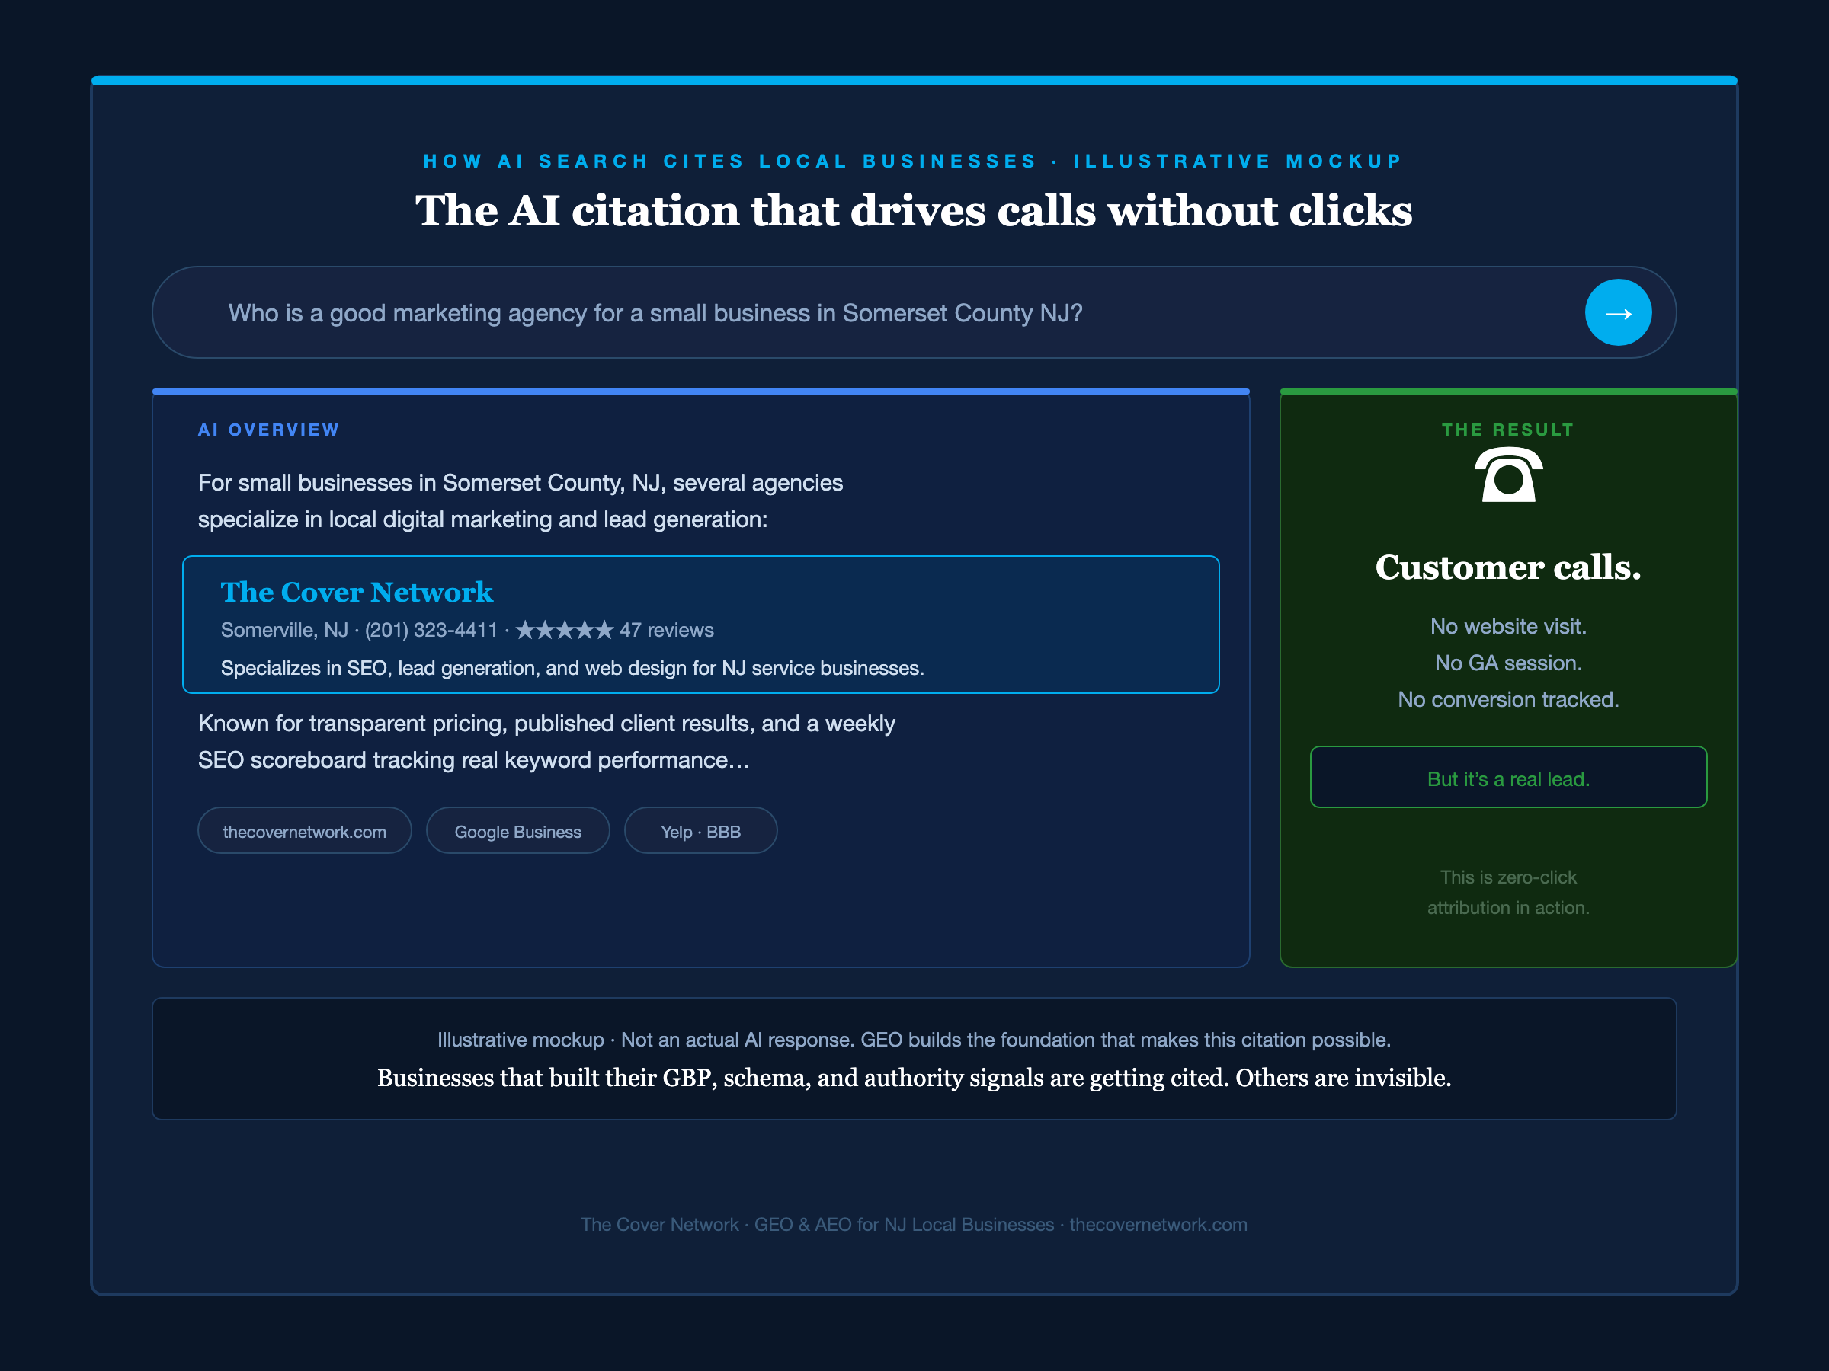Click THE RESULT heading
The height and width of the screenshot is (1371, 1829).
click(x=1508, y=430)
